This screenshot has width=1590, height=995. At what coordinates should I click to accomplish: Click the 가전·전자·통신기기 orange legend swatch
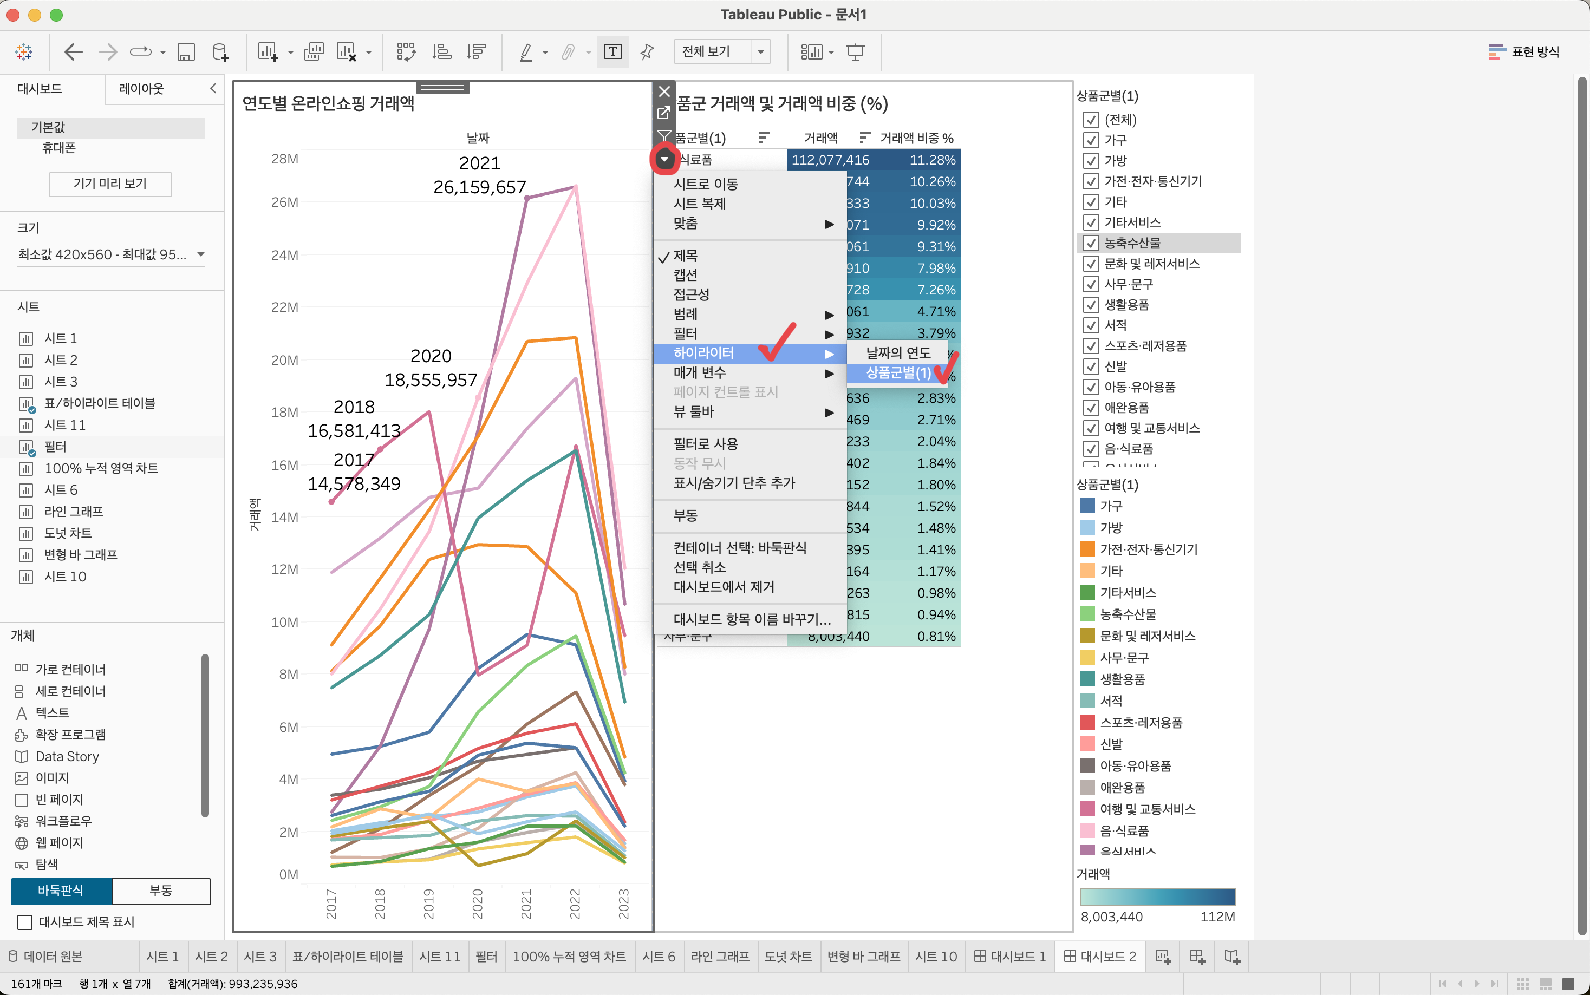[x=1087, y=549]
